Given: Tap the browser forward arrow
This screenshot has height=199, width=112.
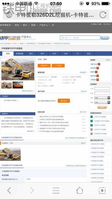Looking at the screenshot, I should [32, 190].
